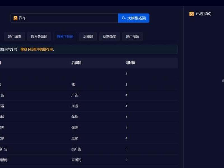Click word length 4 in 广告 row
Image resolution: width=224 pixels, height=168 pixels.
(x=126, y=95)
